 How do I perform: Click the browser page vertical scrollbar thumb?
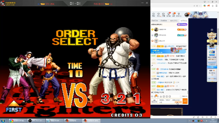[218, 37]
